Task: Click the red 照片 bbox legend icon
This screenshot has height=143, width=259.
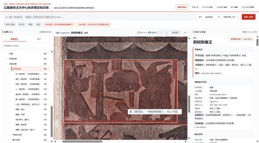Action: pyautogui.click(x=139, y=33)
